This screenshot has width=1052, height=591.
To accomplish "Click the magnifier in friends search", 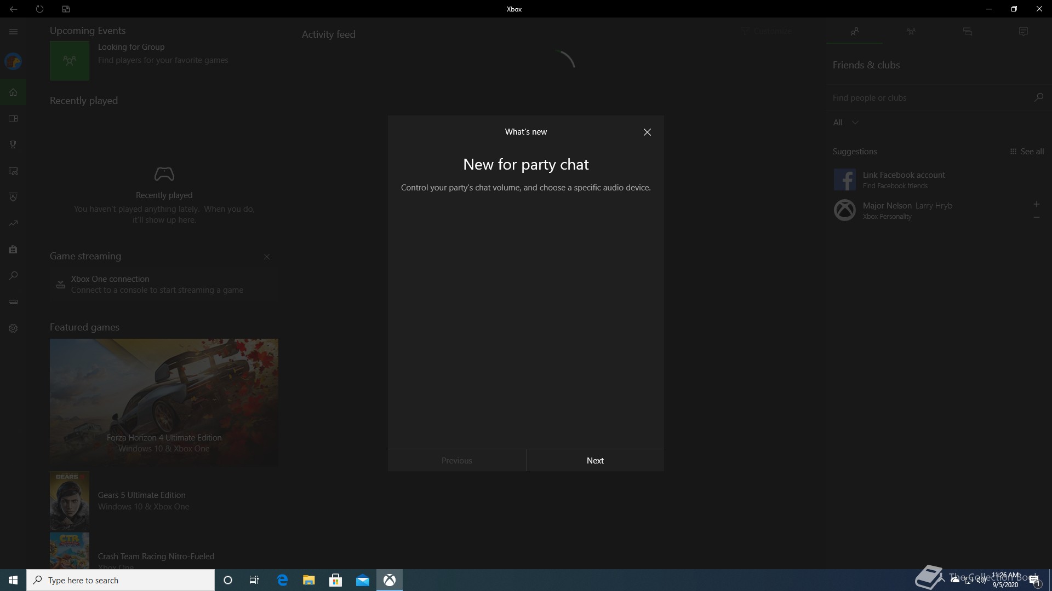I will point(1038,97).
